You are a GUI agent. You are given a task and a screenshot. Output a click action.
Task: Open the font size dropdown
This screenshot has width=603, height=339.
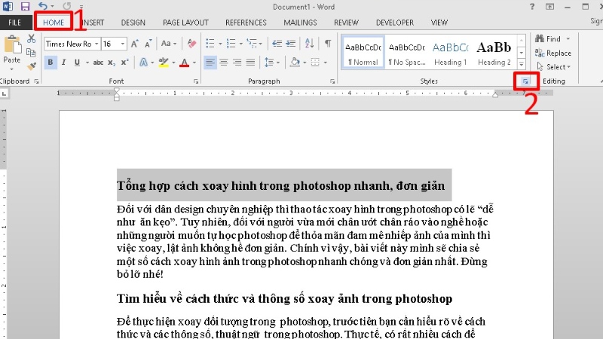tap(123, 44)
